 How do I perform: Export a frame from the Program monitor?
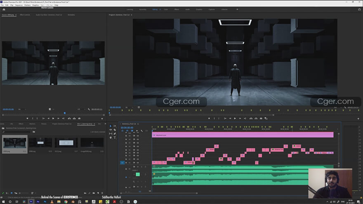click(261, 118)
